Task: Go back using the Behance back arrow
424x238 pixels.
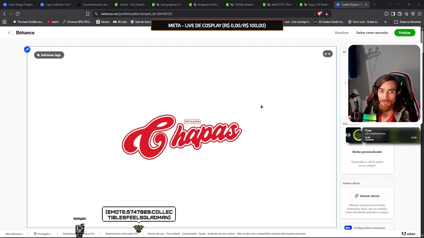Action: [9, 33]
